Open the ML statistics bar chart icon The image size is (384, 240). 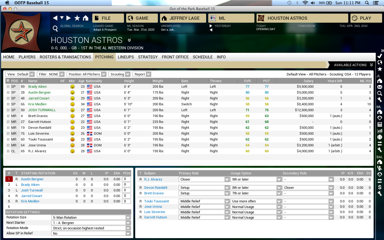click(x=380, y=131)
